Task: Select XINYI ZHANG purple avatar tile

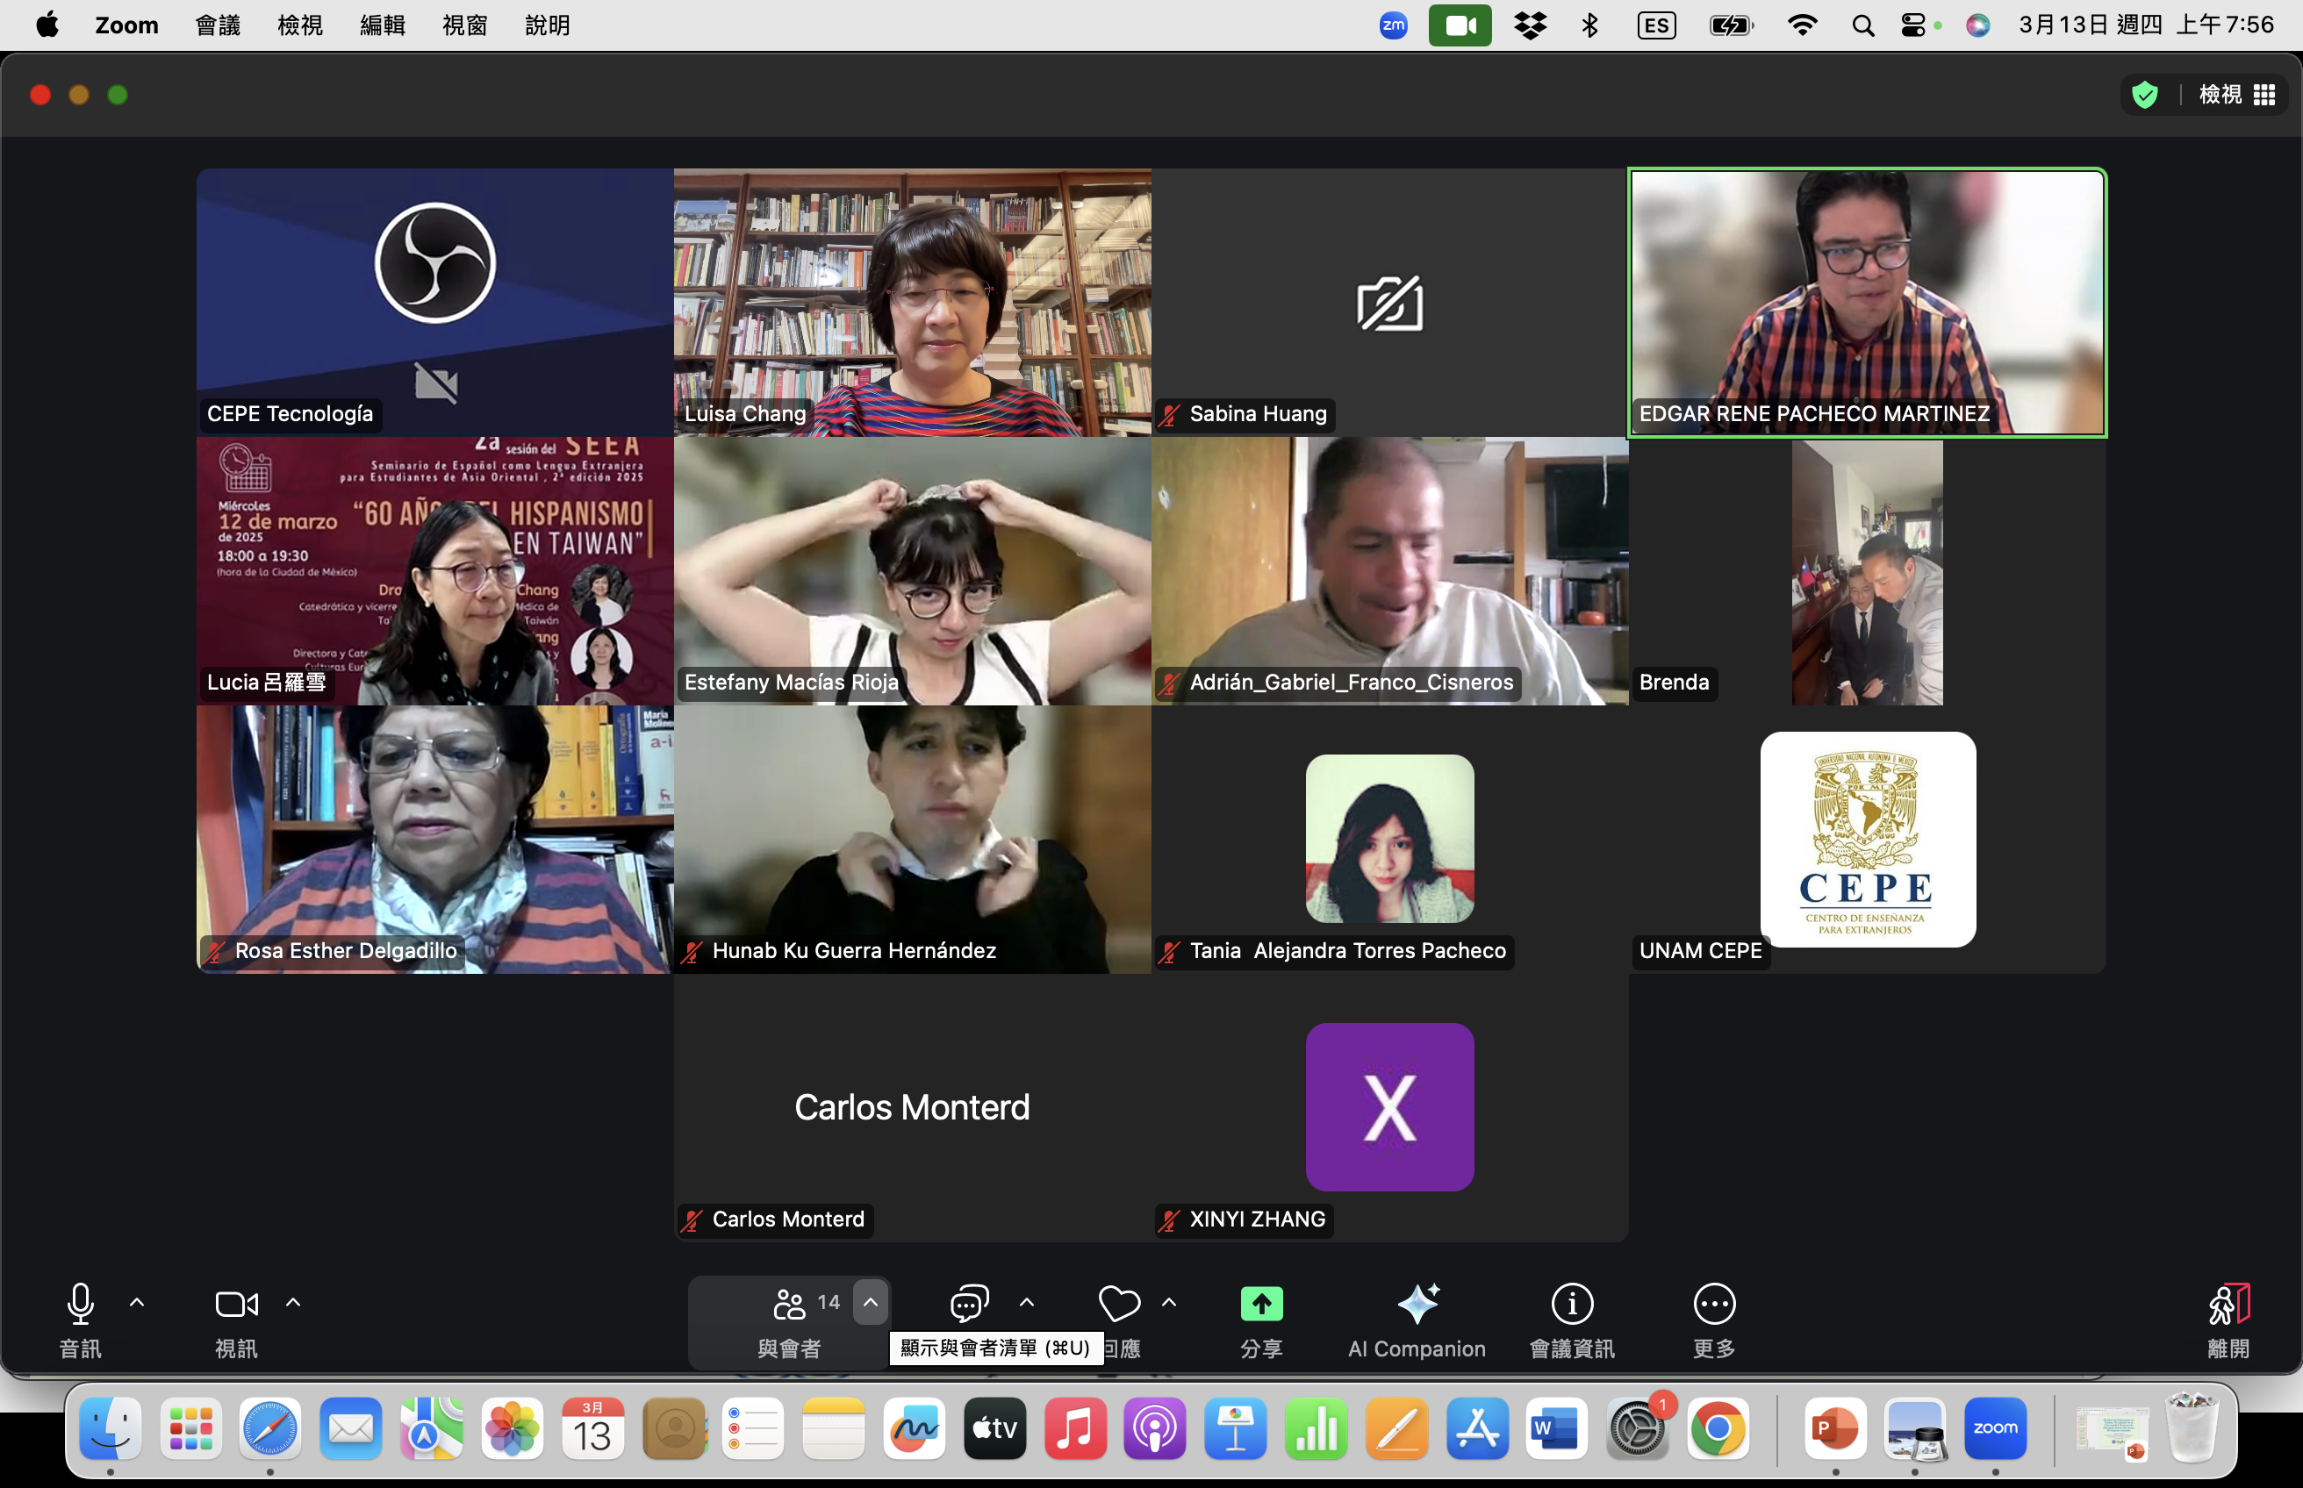Action: tap(1388, 1107)
